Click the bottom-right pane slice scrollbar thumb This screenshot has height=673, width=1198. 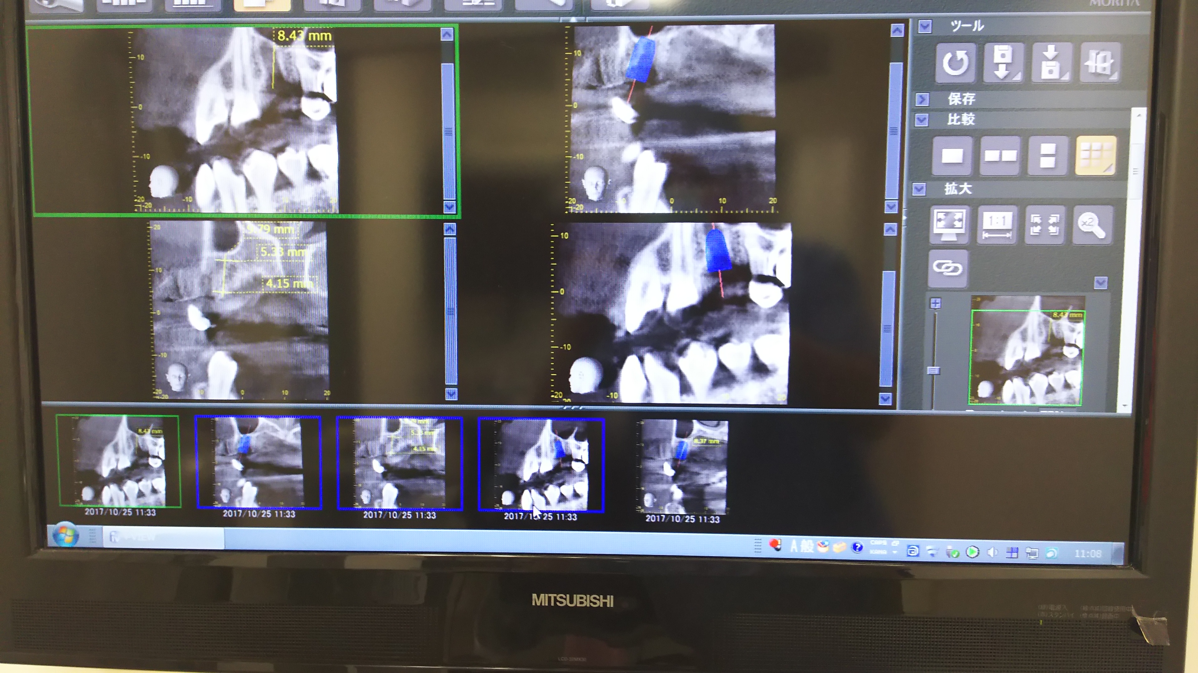(887, 328)
